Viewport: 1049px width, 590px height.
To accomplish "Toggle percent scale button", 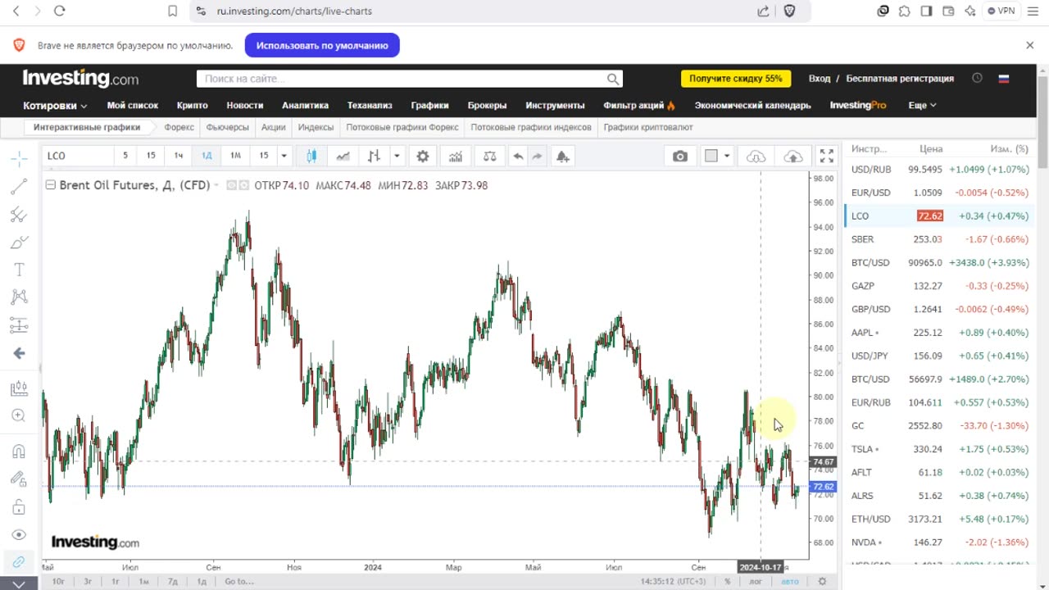I will (x=727, y=581).
